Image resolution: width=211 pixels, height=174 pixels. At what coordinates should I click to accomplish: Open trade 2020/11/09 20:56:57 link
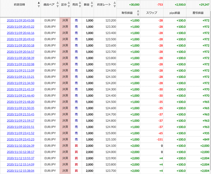coord(20,52)
